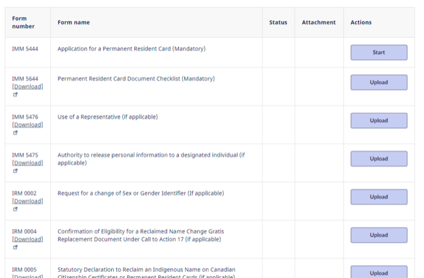Open the Download link for IRM 0004
The height and width of the screenshot is (278, 424).
[x=28, y=240]
